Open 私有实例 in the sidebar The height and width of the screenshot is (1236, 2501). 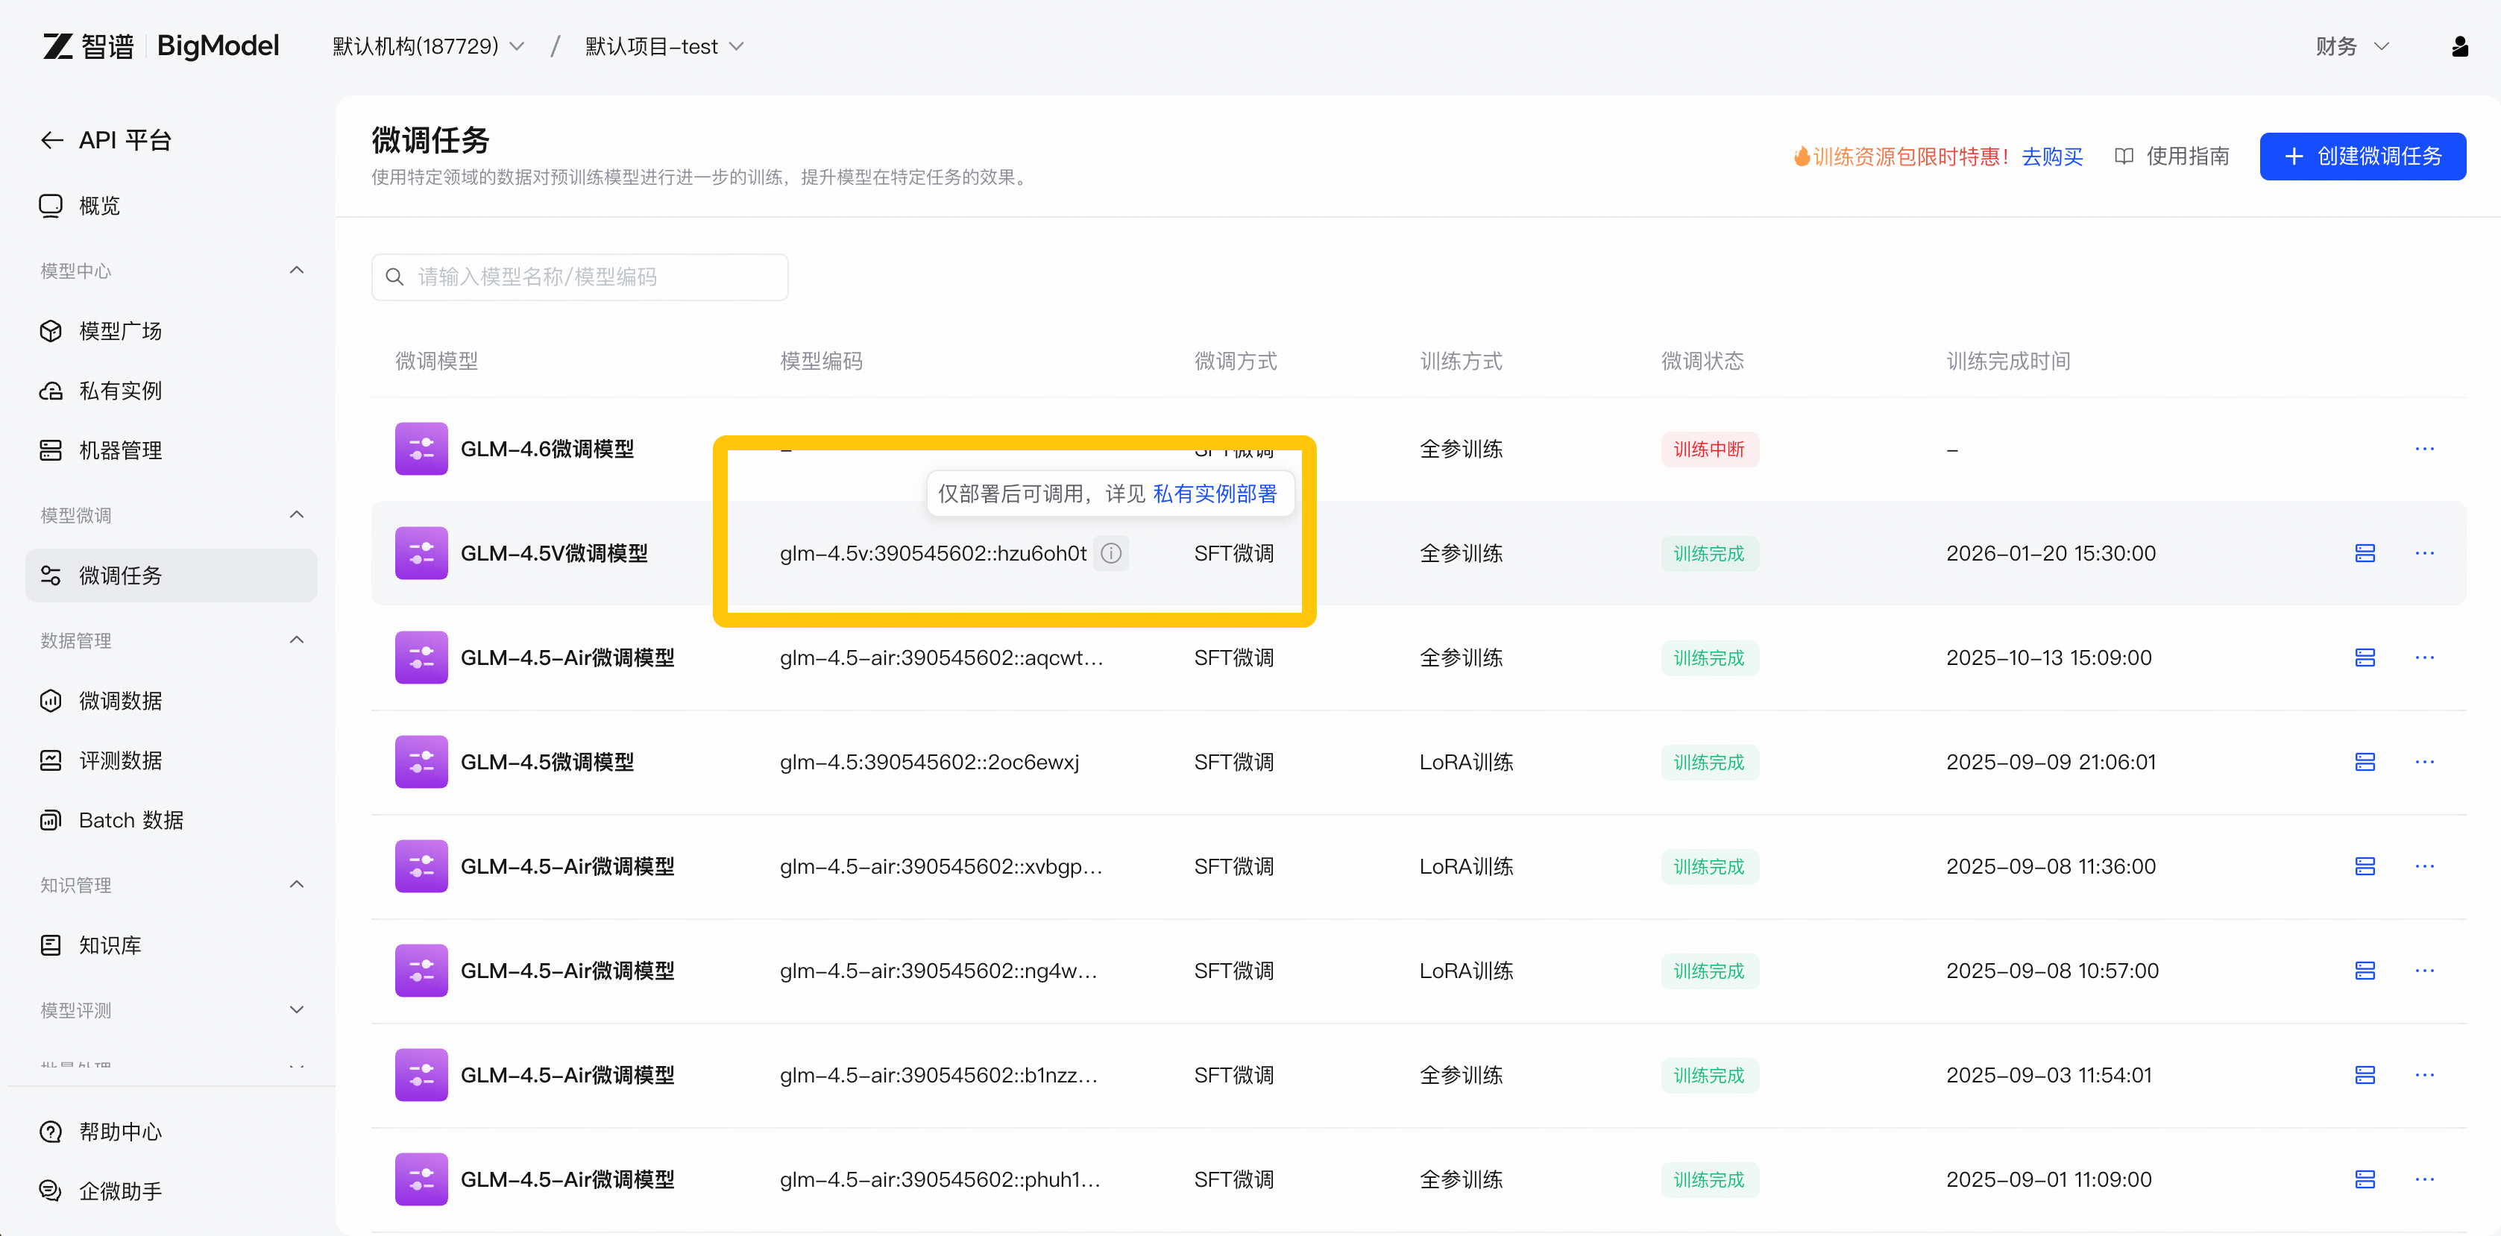[x=120, y=391]
